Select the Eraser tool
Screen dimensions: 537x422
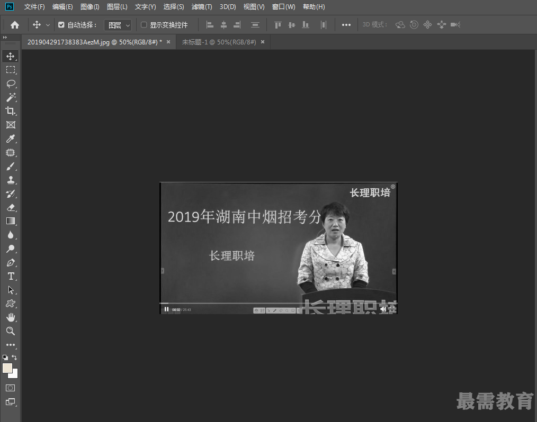click(11, 208)
